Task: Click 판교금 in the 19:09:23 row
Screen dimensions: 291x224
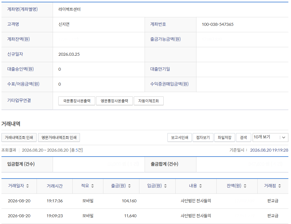Action: pos(273,216)
